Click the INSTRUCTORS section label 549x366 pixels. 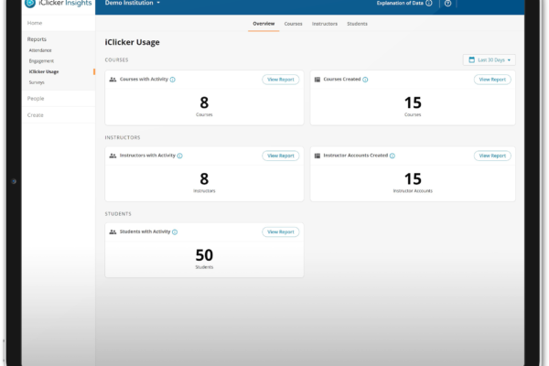pyautogui.click(x=123, y=137)
